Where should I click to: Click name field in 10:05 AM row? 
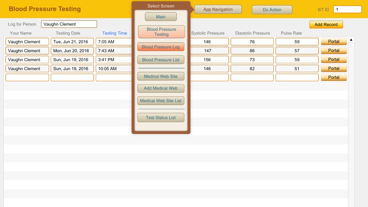27,69
